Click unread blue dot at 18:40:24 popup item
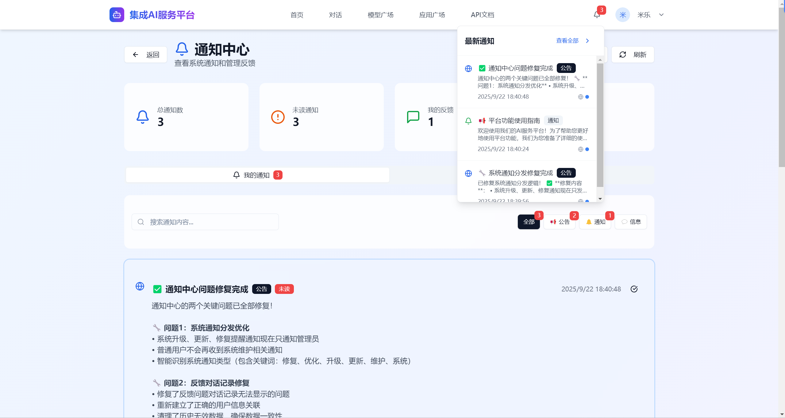The width and height of the screenshot is (785, 418). [587, 149]
